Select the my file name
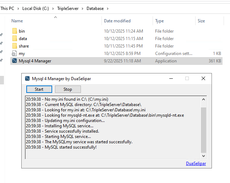Screen dimensions: 230x183 22,54
